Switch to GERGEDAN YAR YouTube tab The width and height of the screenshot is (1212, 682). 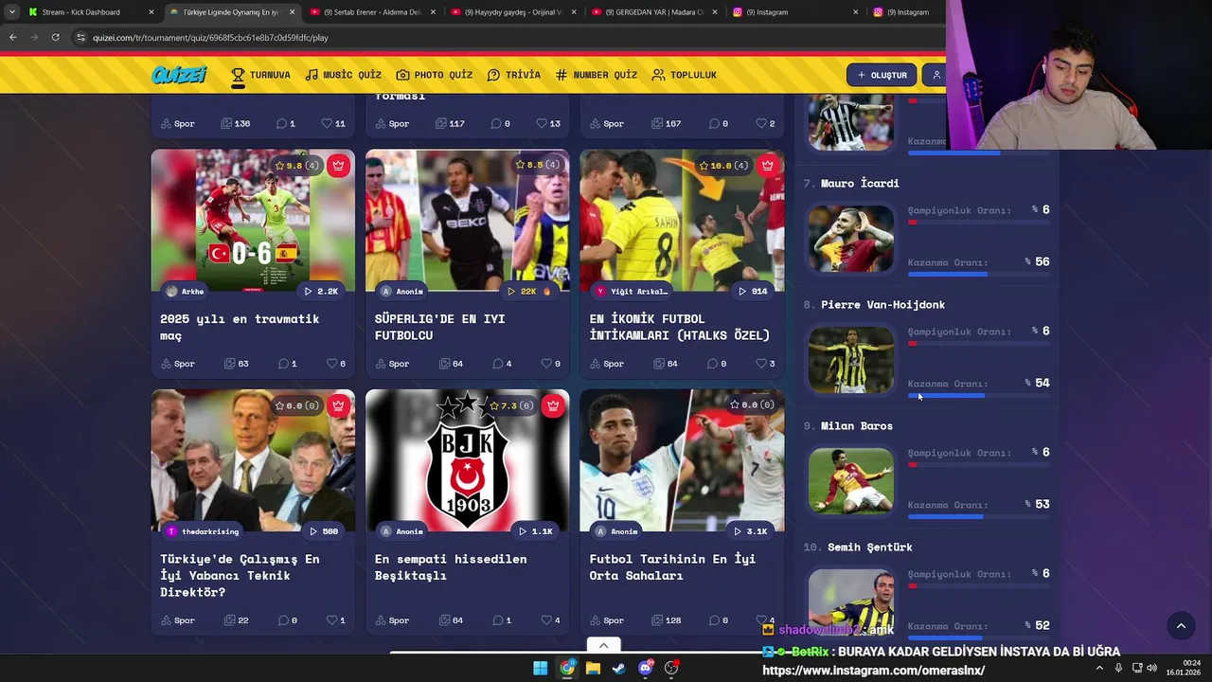click(x=654, y=12)
